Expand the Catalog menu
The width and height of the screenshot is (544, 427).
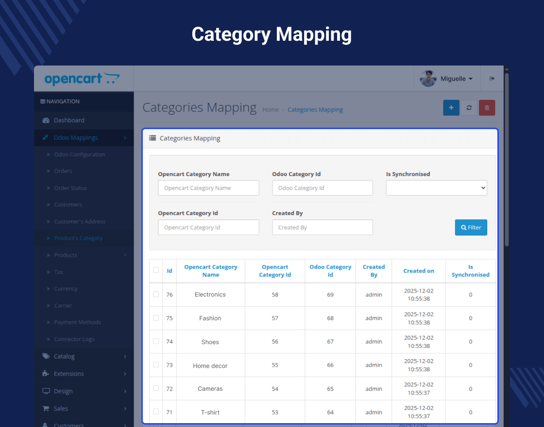(84, 356)
